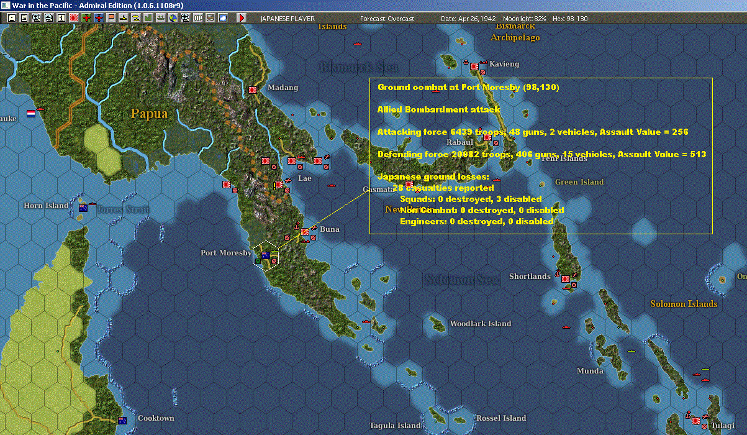Select the Dutch flag near 'auke'
The width and height of the screenshot is (747, 435).
pos(32,114)
